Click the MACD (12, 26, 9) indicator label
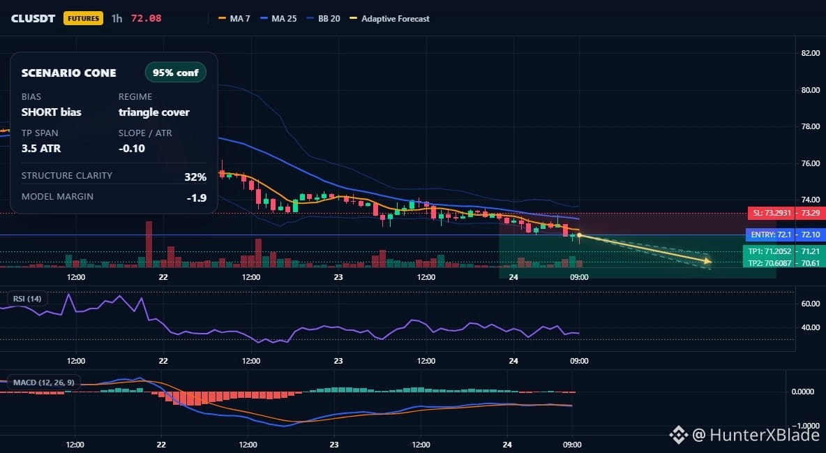 click(x=44, y=383)
